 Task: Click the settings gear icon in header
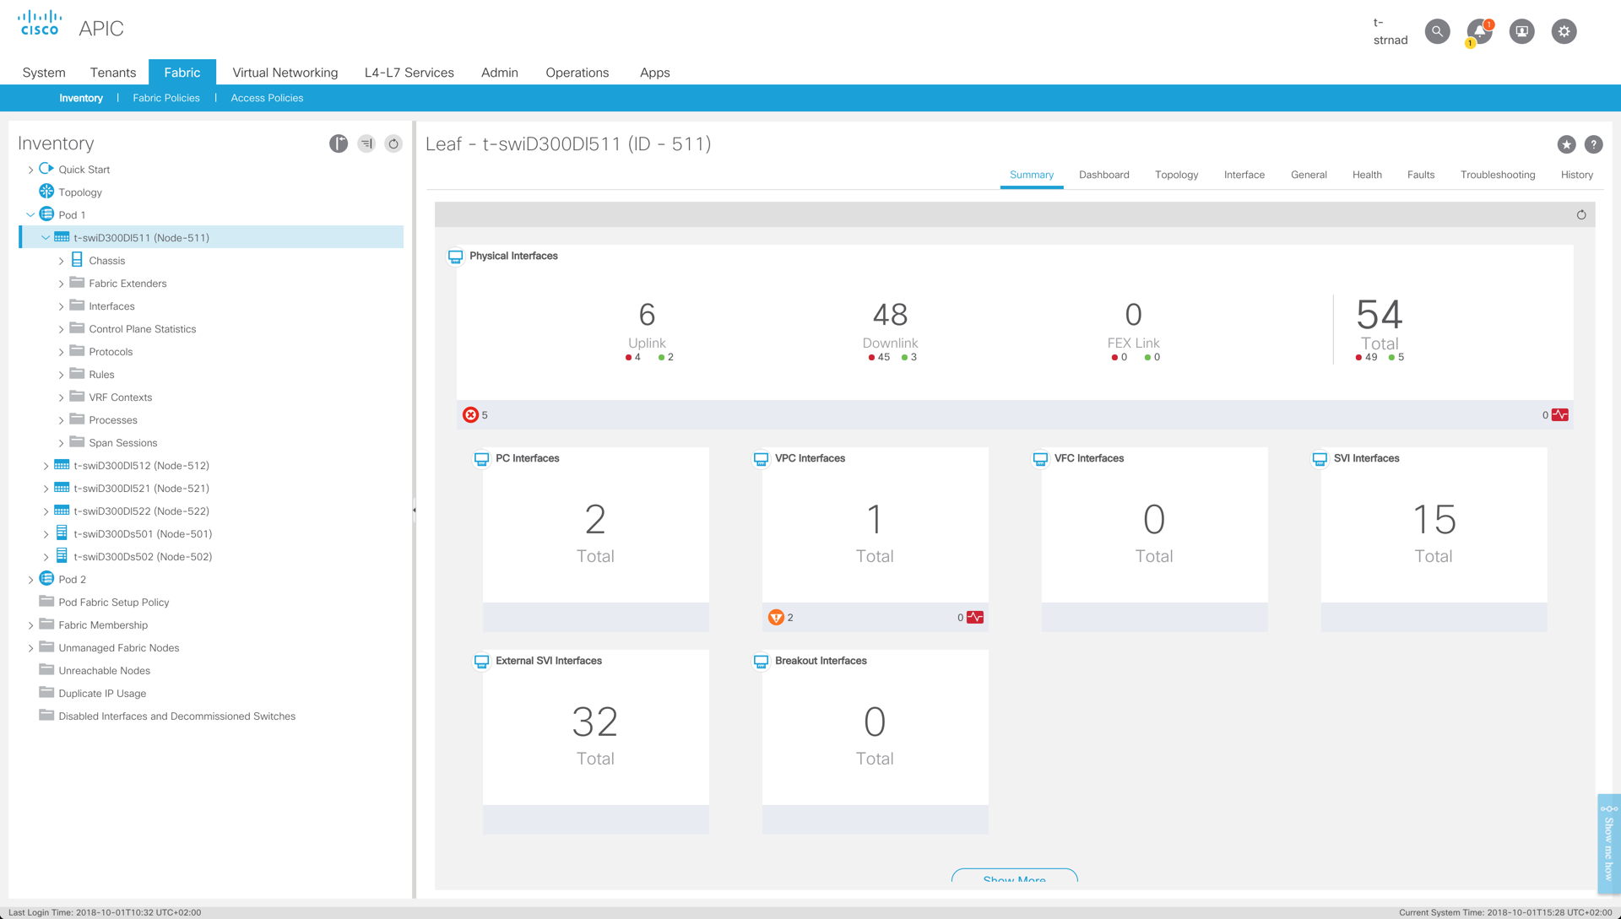click(x=1564, y=31)
